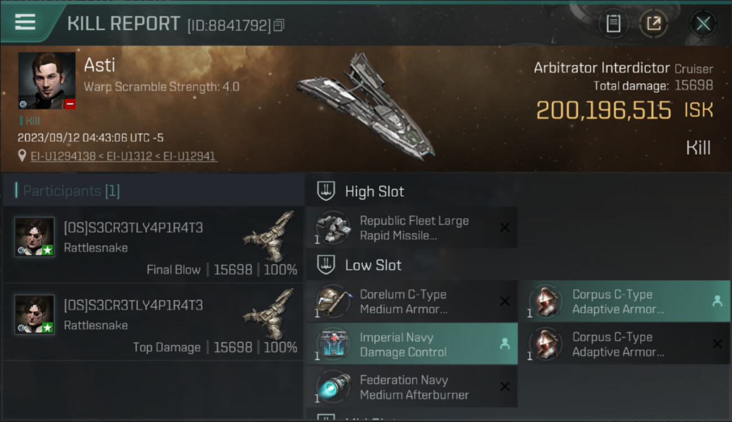Open Asti's character portrait

coord(47,80)
